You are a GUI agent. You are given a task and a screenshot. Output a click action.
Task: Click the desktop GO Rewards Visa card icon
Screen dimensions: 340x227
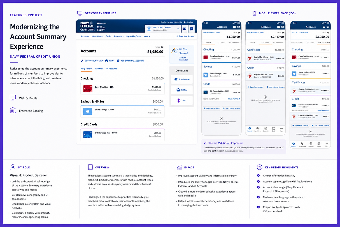point(87,135)
